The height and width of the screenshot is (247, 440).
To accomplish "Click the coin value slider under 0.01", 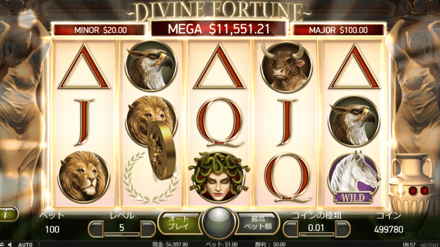I will (x=317, y=234).
